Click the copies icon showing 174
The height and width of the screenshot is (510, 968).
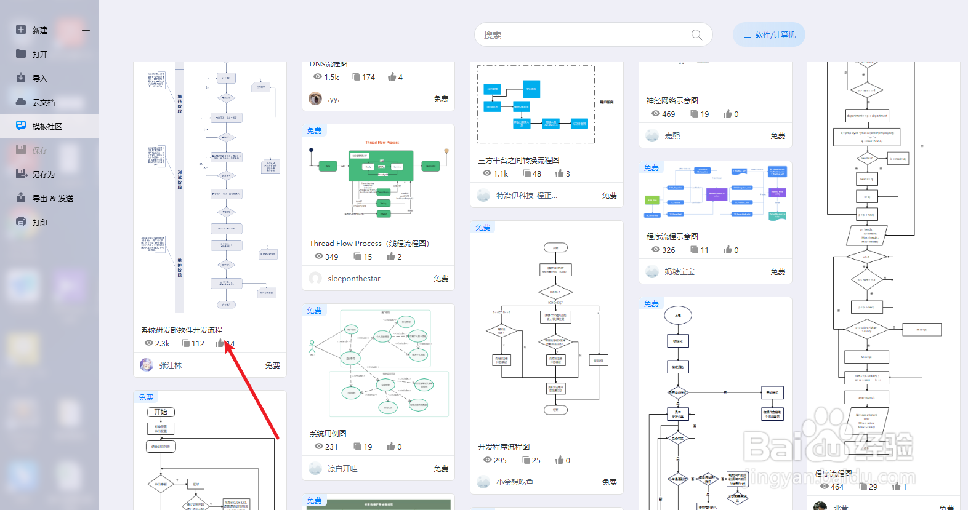pyautogui.click(x=356, y=77)
